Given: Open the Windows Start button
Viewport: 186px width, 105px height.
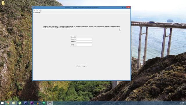Looking at the screenshot, I should (2, 103).
